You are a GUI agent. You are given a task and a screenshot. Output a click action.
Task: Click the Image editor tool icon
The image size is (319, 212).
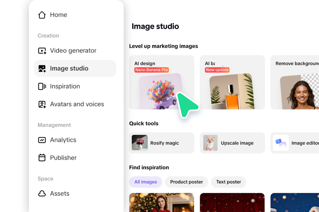point(281,143)
